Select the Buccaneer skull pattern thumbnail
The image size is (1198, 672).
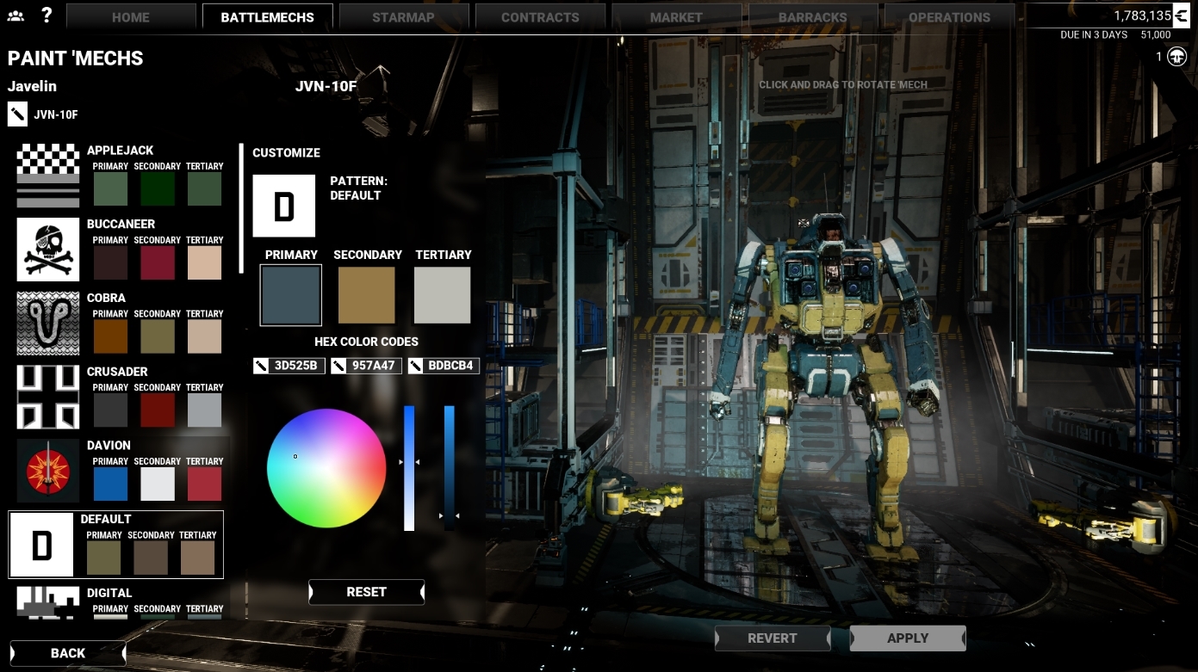tap(48, 250)
